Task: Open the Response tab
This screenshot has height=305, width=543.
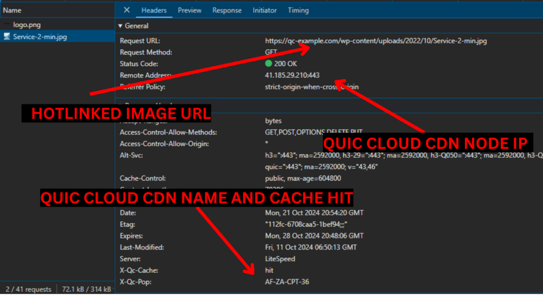Action: pos(227,10)
